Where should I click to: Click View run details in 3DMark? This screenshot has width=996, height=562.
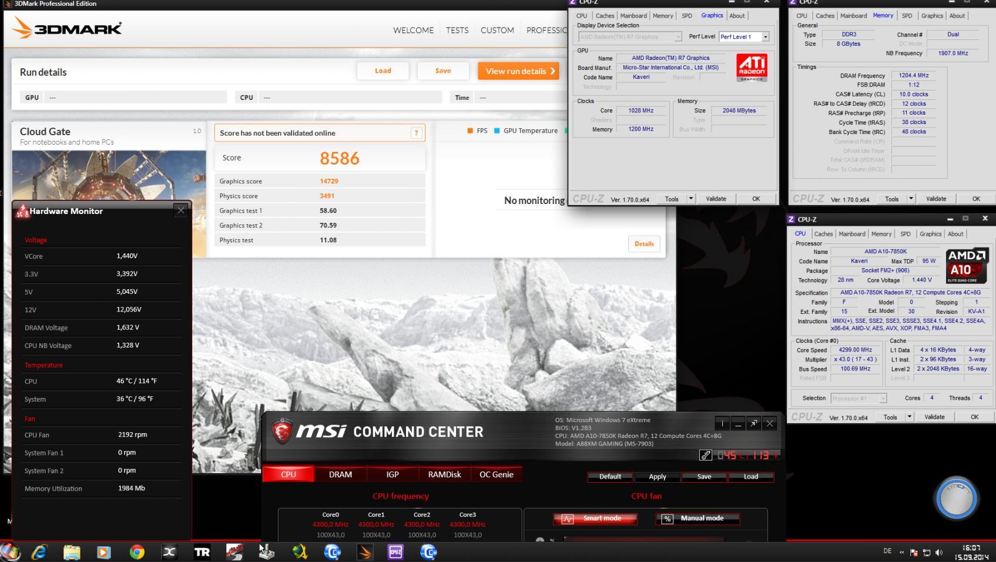518,71
